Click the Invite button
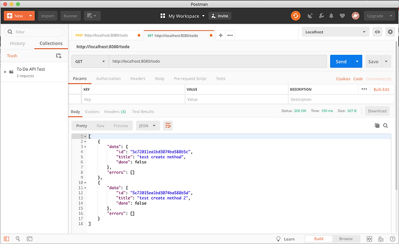Image resolution: width=399 pixels, height=244 pixels. pyautogui.click(x=220, y=16)
